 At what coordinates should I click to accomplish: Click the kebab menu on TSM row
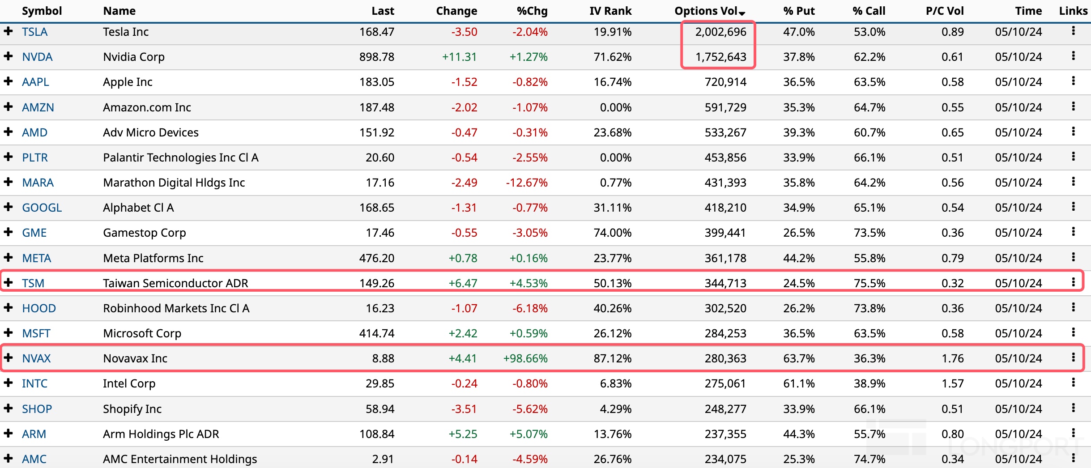point(1073,282)
